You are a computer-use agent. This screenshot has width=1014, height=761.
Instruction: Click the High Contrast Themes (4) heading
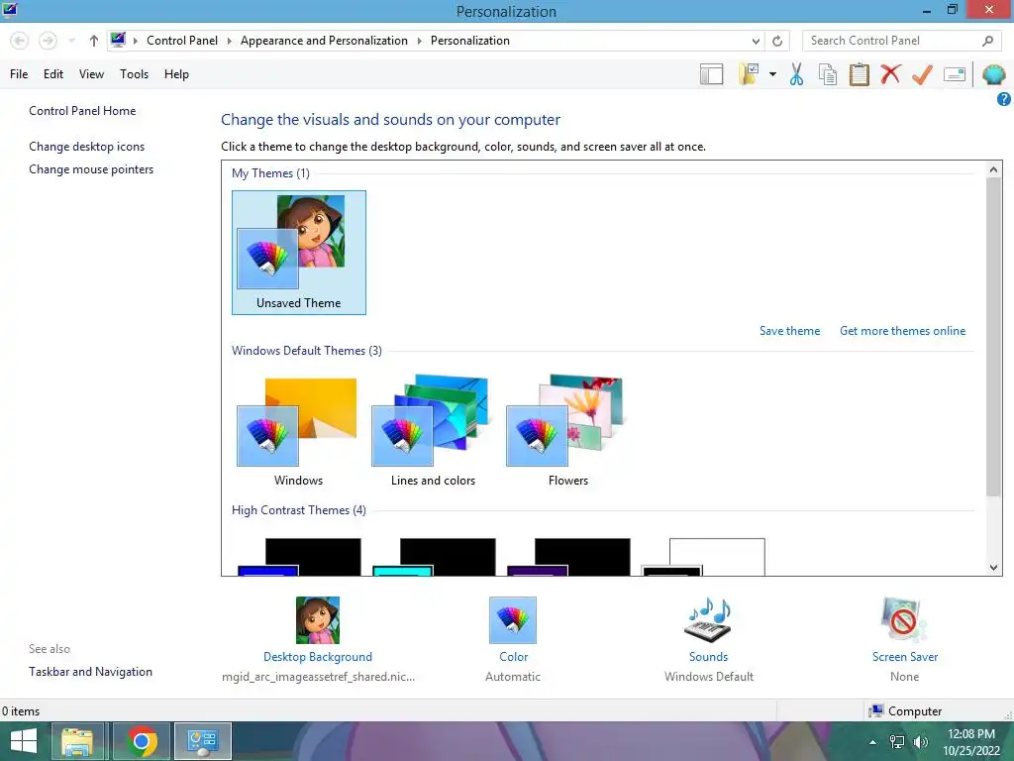(x=299, y=510)
